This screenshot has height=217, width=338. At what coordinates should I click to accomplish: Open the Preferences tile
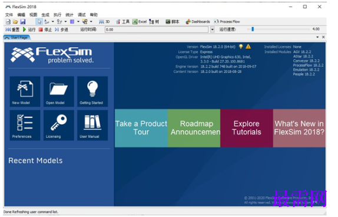[25, 125]
